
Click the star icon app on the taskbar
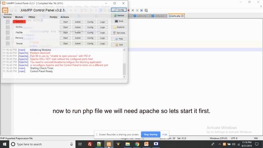tap(118, 144)
